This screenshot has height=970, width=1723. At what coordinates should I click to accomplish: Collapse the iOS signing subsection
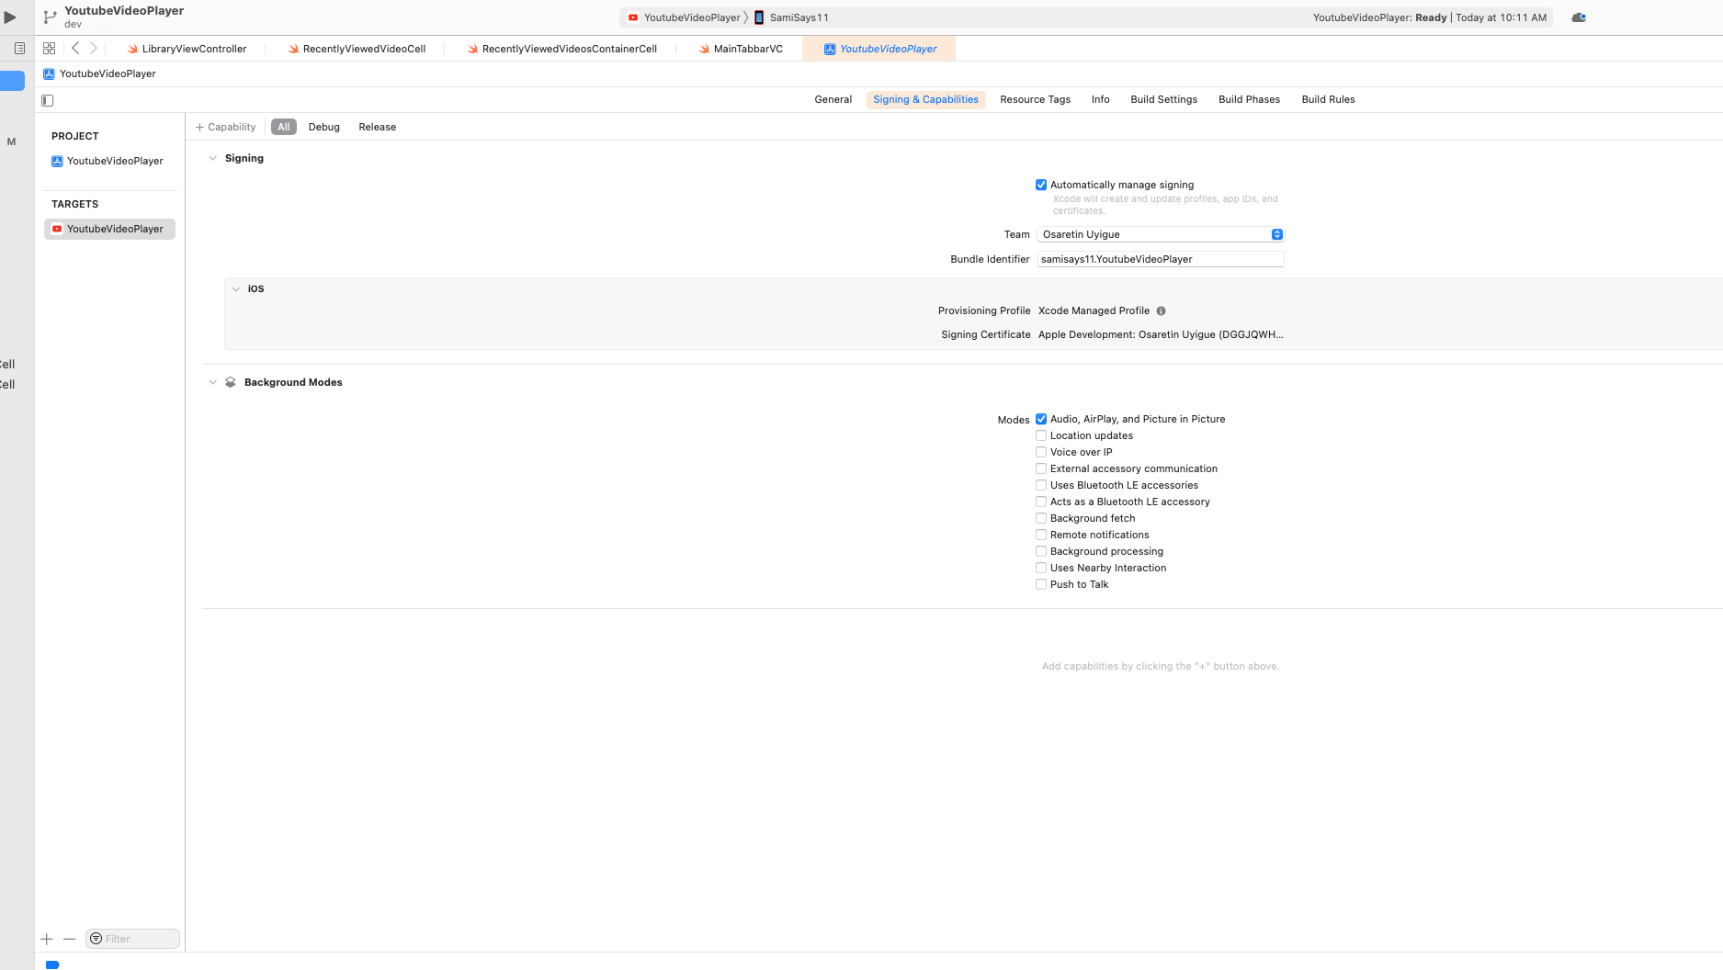pyautogui.click(x=236, y=288)
